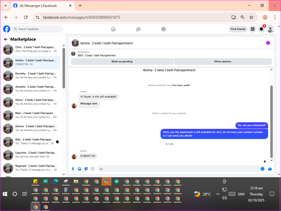Choose a sticker icon

click(86, 169)
